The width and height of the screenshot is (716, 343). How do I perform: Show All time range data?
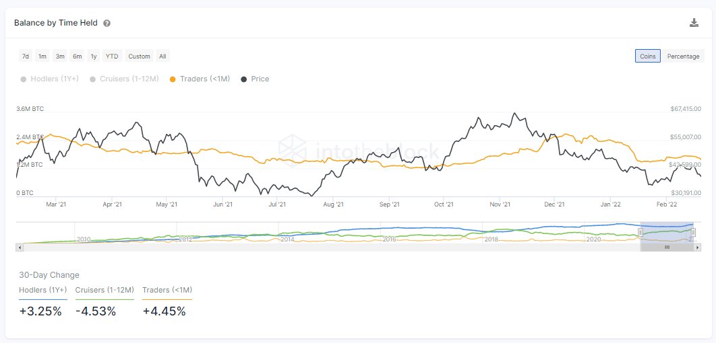(162, 56)
